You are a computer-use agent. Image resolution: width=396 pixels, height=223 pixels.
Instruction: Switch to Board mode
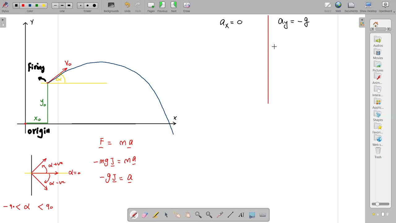coord(328,7)
